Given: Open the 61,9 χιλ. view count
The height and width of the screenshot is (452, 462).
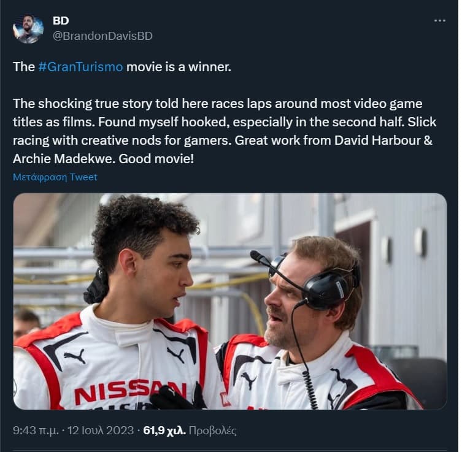Looking at the screenshot, I should (x=164, y=431).
